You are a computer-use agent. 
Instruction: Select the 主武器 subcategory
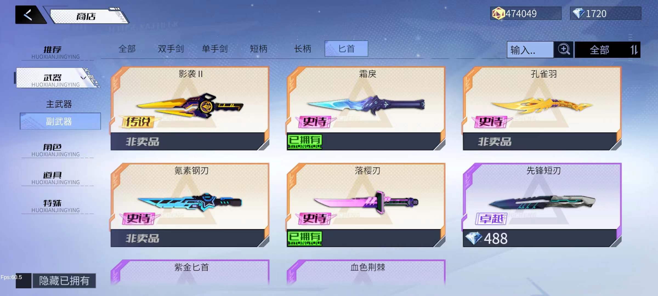(59, 104)
